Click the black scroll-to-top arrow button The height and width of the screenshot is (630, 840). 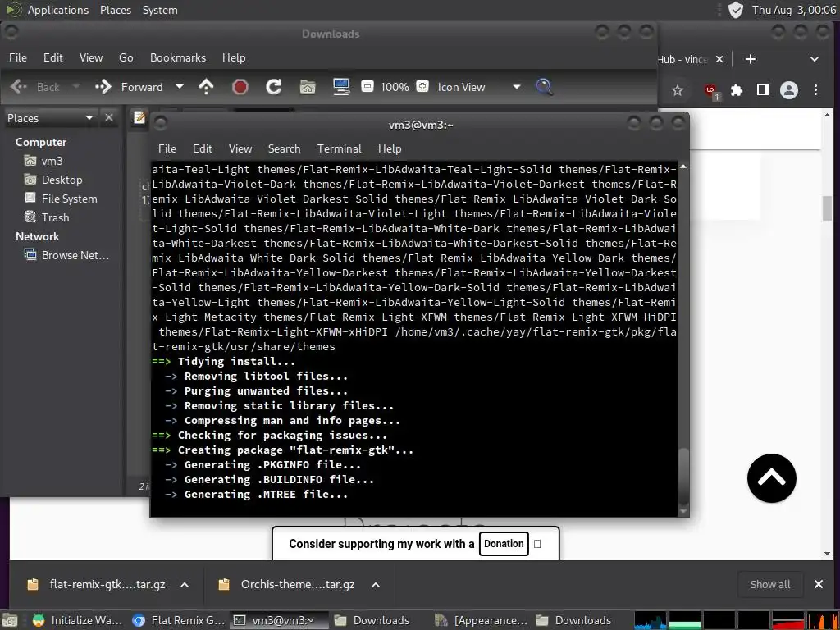click(771, 478)
